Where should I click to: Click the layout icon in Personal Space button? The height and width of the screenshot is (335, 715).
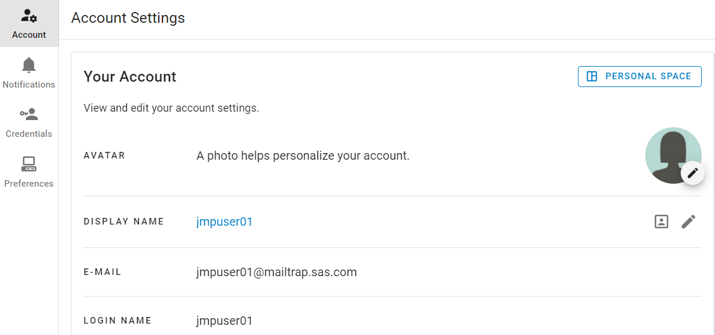(x=592, y=76)
